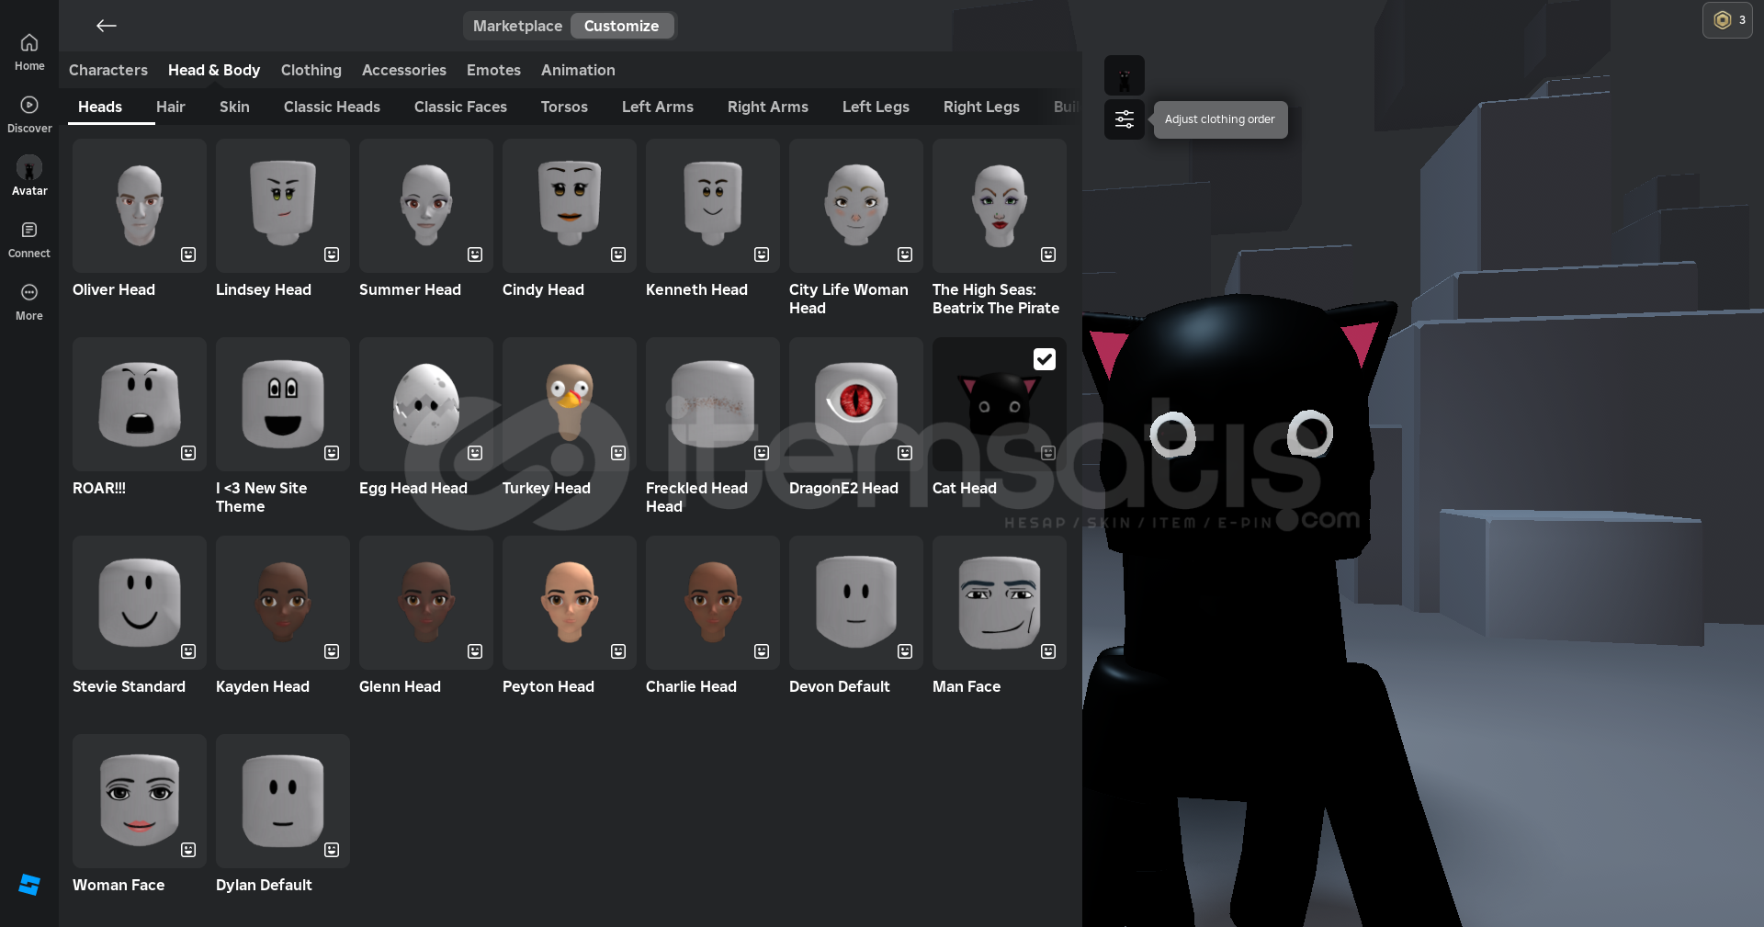Screen dimensions: 1764x927
Task: Select the Right Arms subtab
Action: click(768, 107)
